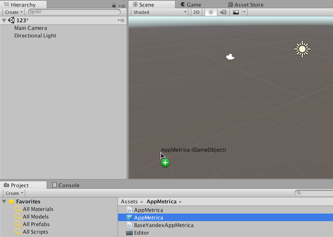Screen dimensions: 333x237
Task: Select the Project tab
Action: [23, 185]
